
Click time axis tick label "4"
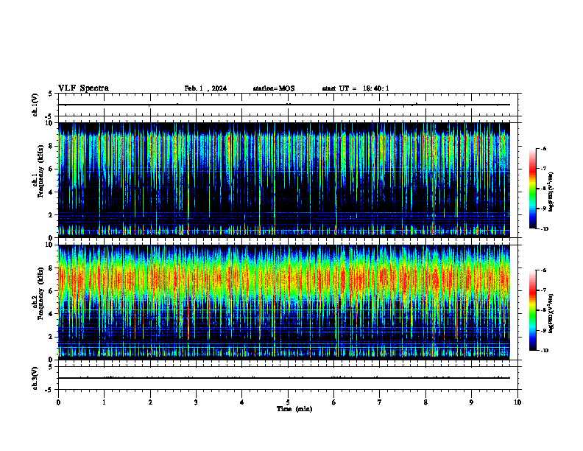(241, 402)
